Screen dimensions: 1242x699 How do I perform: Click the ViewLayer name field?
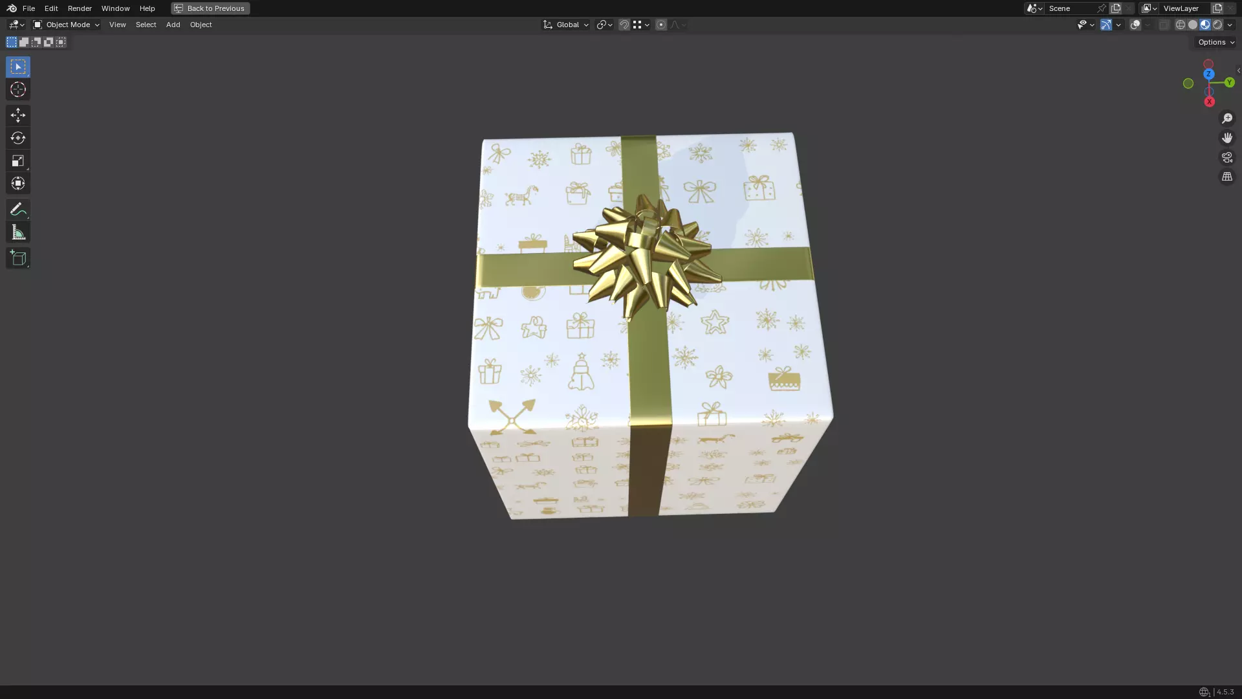pos(1185,8)
